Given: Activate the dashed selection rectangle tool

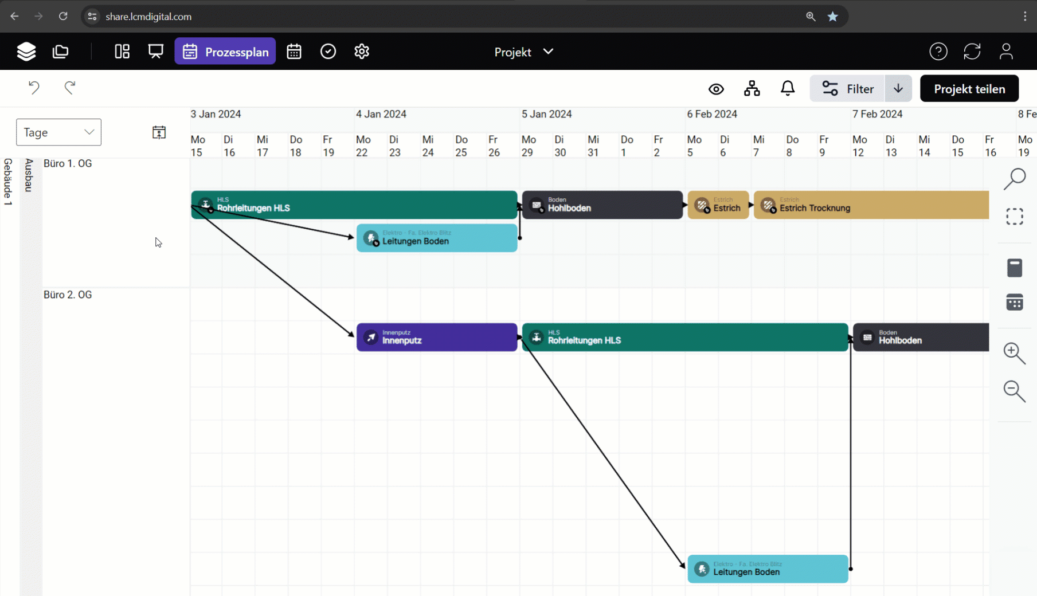Looking at the screenshot, I should (1014, 217).
